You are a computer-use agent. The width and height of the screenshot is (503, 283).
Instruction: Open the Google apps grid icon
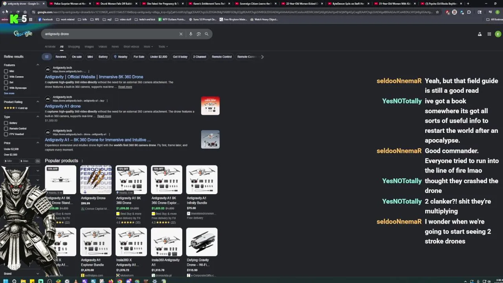[489, 34]
